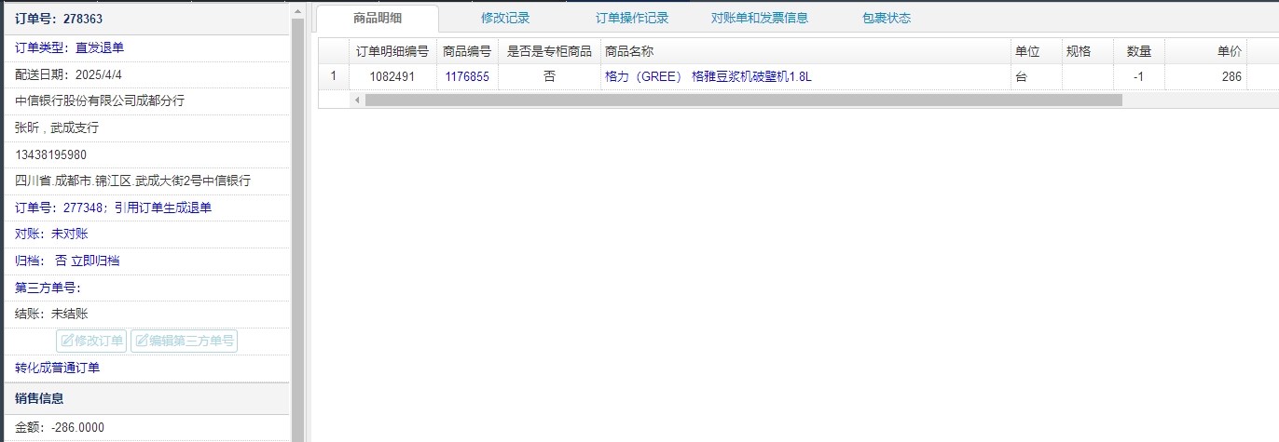This screenshot has width=1279, height=442.
Task: Click the 订单号: 278363 header
Action: [x=147, y=19]
